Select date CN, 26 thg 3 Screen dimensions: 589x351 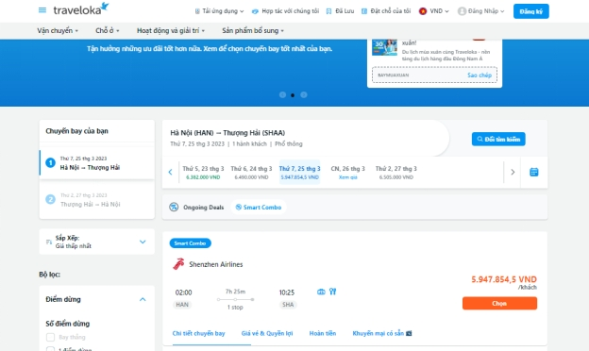point(348,173)
